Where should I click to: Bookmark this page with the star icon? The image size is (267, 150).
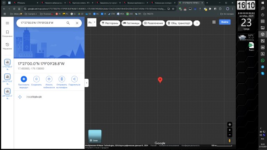(x=173, y=9)
